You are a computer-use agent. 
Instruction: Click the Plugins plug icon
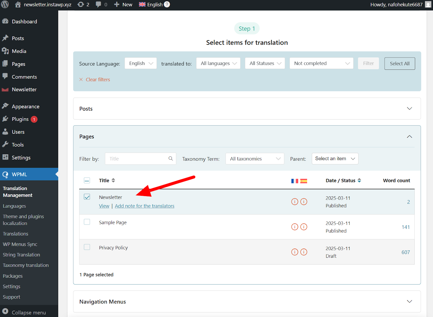coord(5,119)
